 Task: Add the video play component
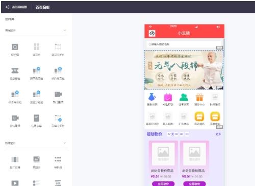click(15, 183)
